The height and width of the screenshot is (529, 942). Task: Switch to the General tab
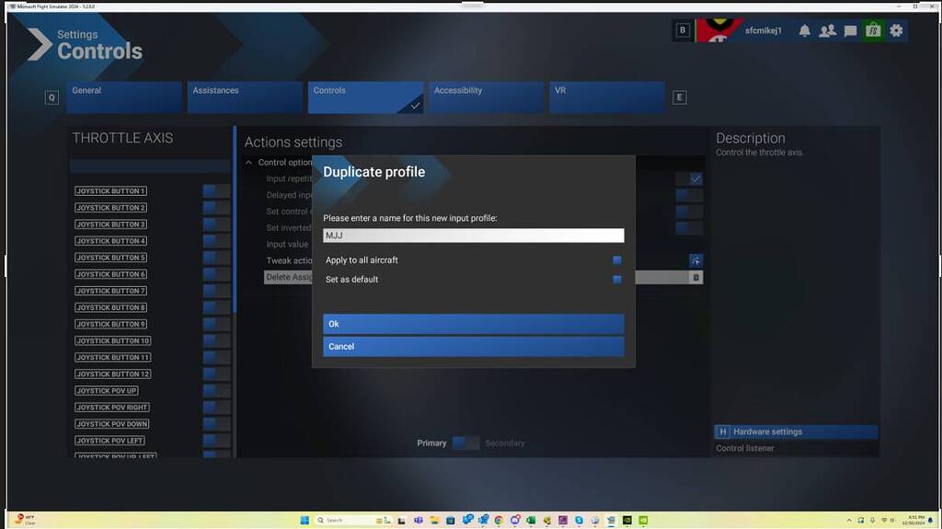click(124, 98)
